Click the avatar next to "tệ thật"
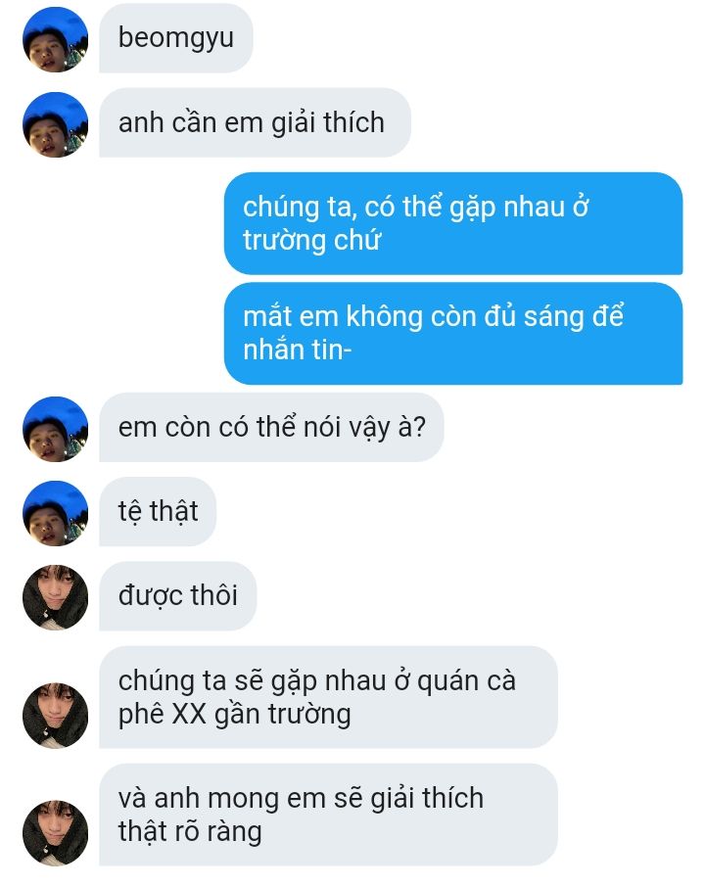This screenshot has height=887, width=705. tap(55, 513)
